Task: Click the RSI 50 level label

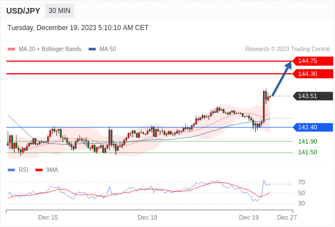Action: (x=301, y=193)
